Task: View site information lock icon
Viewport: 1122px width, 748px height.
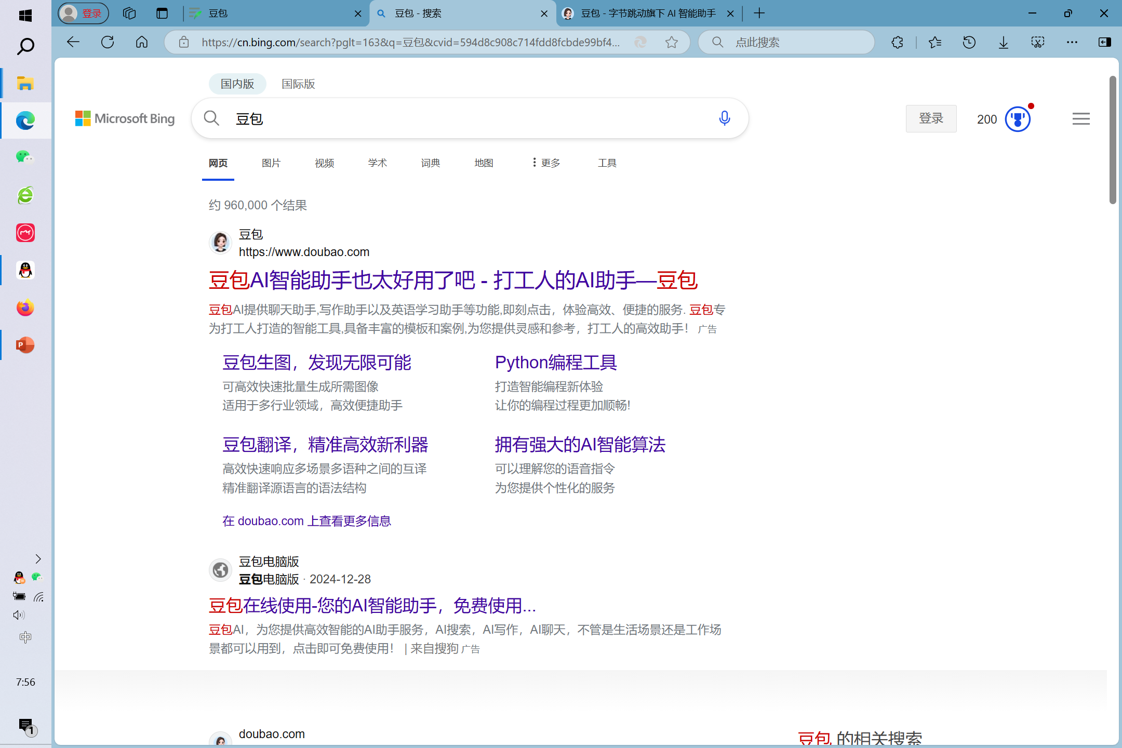Action: pos(184,42)
